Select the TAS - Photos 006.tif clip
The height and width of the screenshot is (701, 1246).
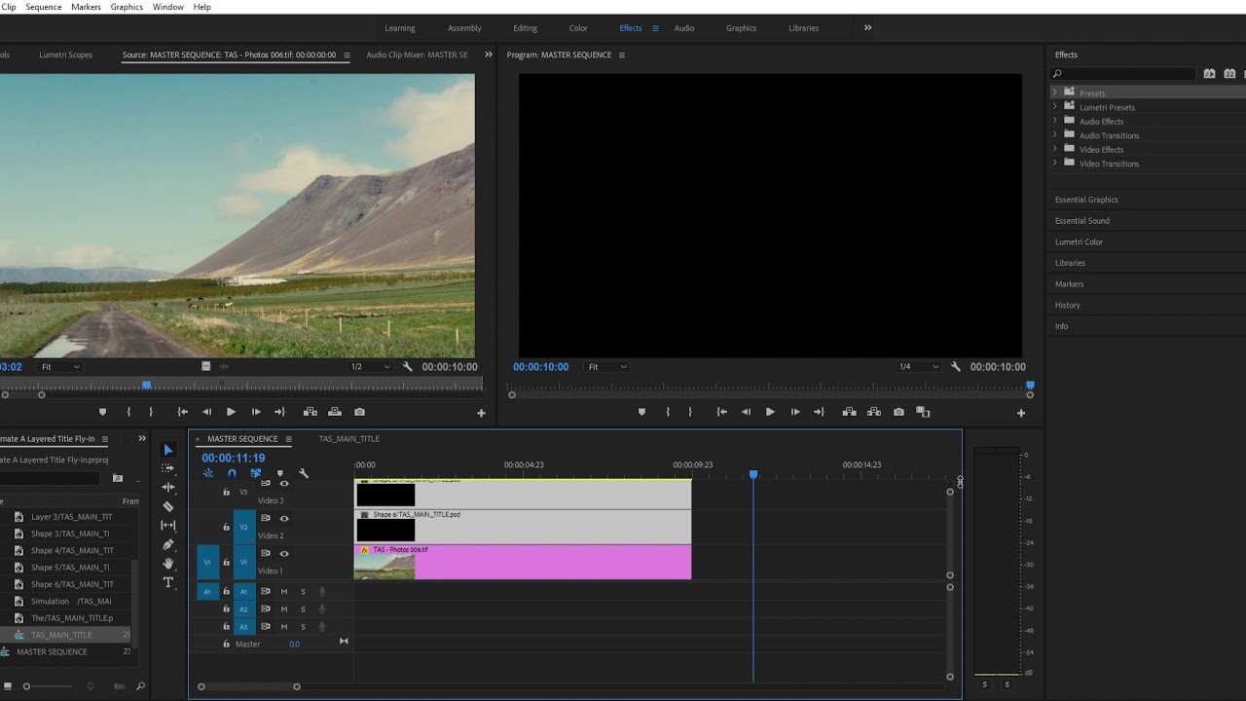523,562
